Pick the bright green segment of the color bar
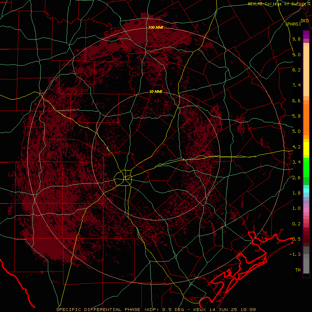 pyautogui.click(x=306, y=167)
